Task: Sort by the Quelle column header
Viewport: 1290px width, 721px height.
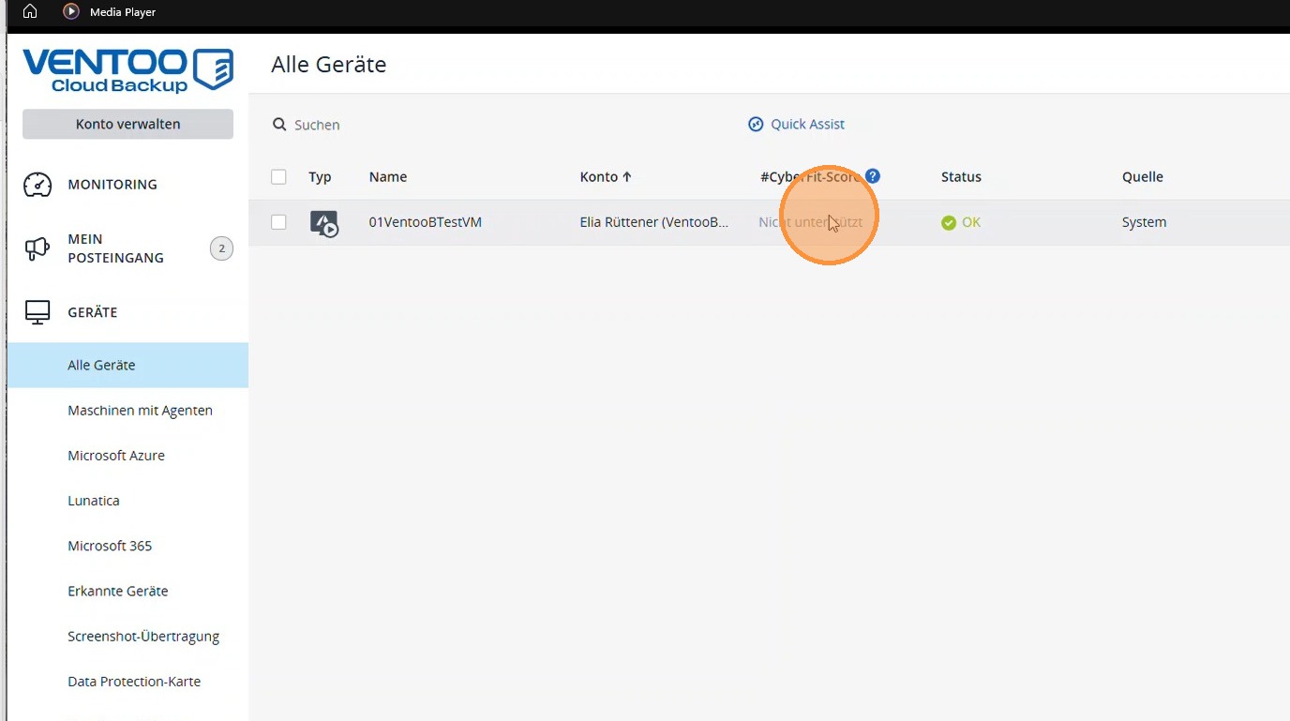Action: pos(1143,176)
